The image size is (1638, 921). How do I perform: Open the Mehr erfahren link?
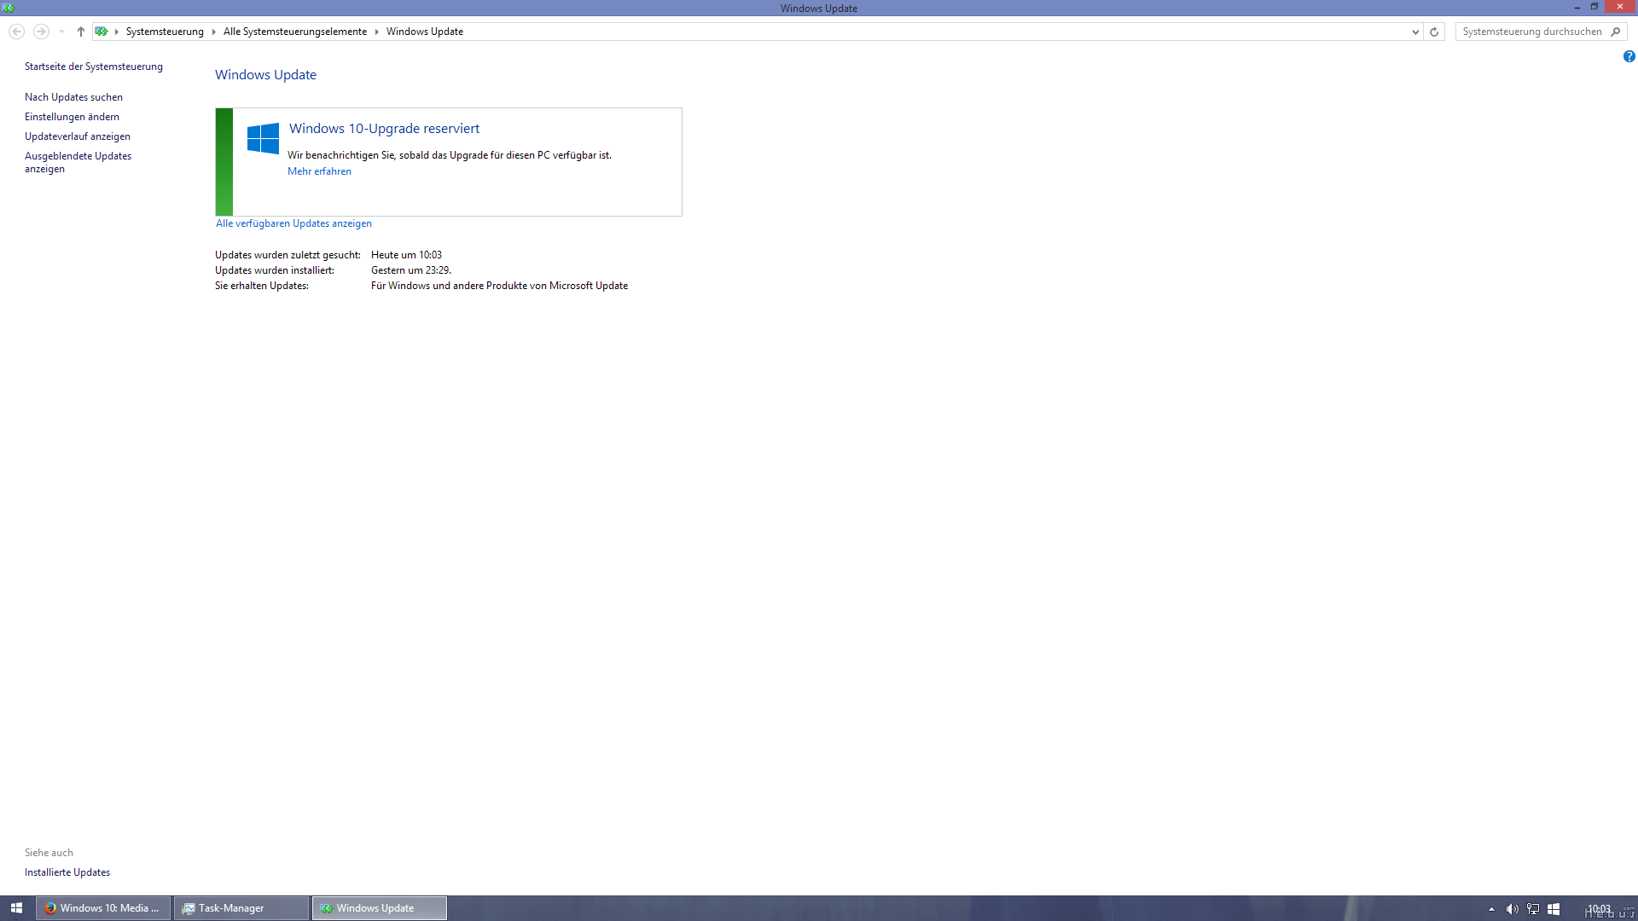pos(319,171)
